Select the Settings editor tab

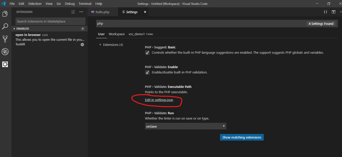[x=134, y=12]
